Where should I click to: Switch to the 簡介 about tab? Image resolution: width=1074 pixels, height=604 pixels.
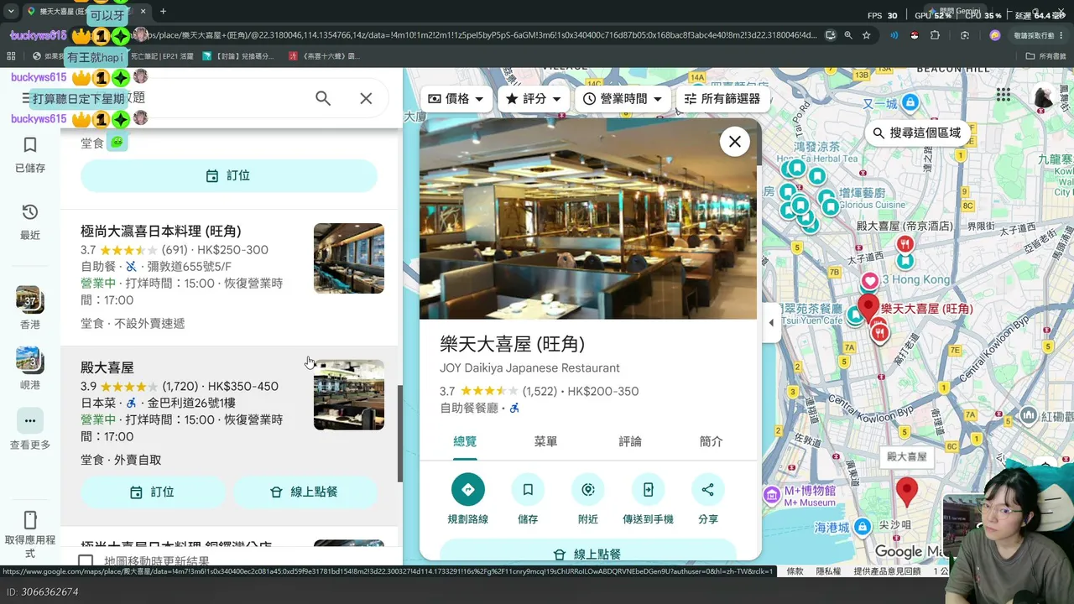pyautogui.click(x=712, y=441)
